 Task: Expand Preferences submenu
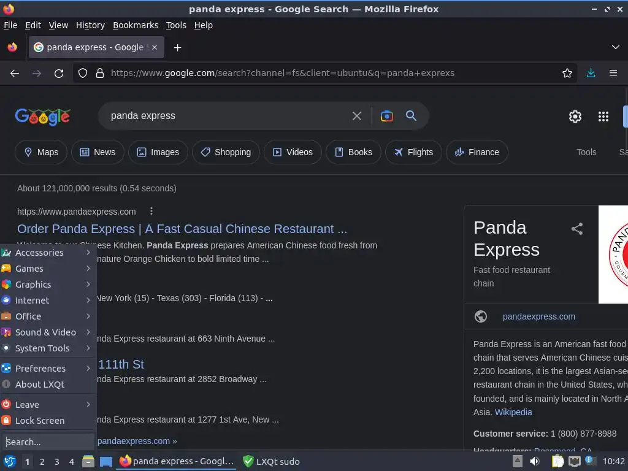(x=48, y=369)
